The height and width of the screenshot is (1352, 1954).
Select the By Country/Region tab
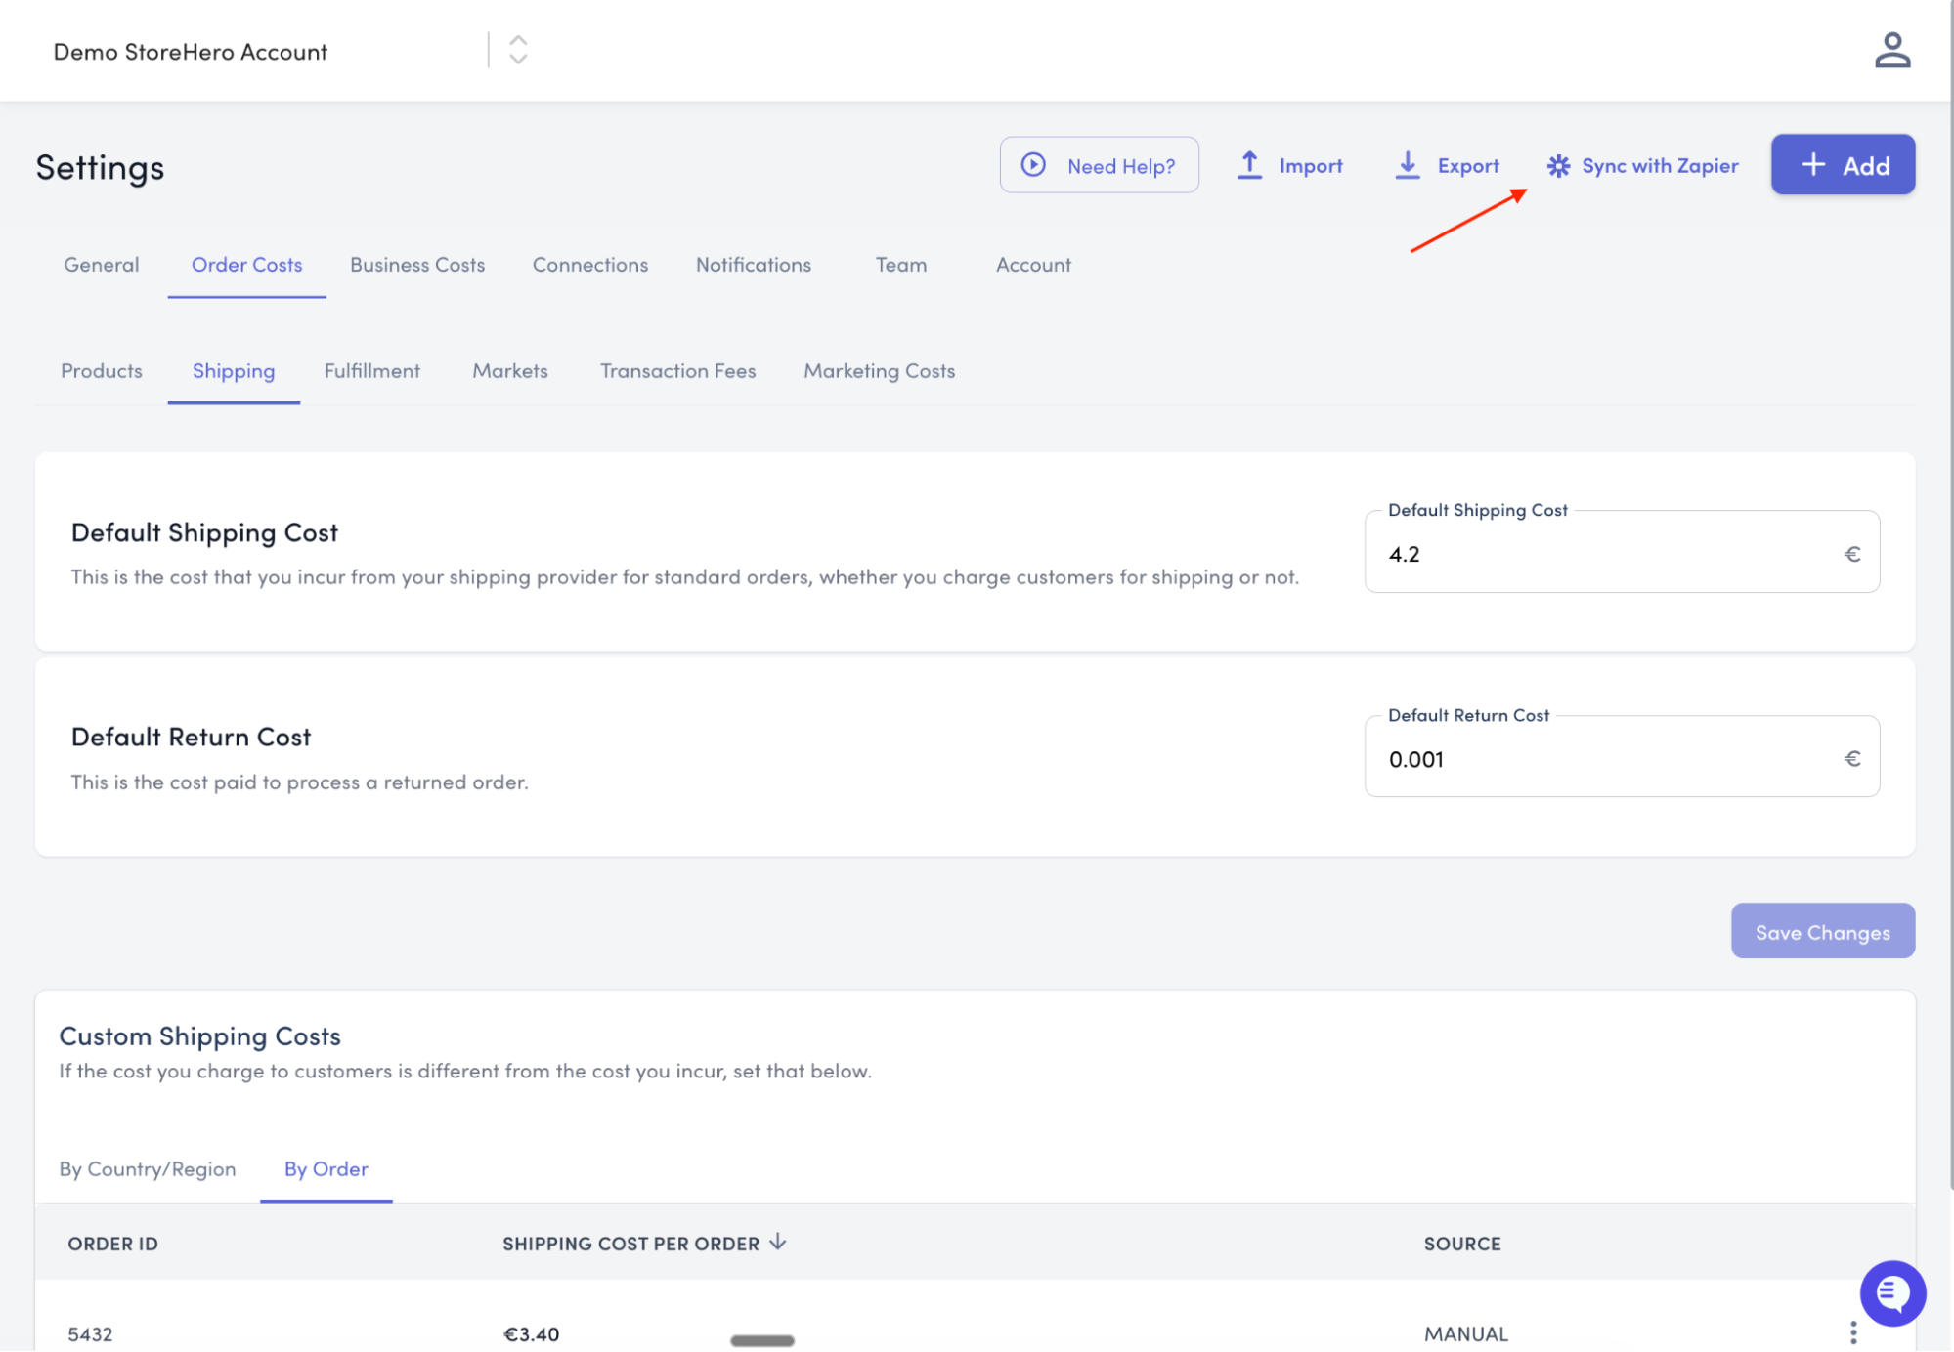148,1169
